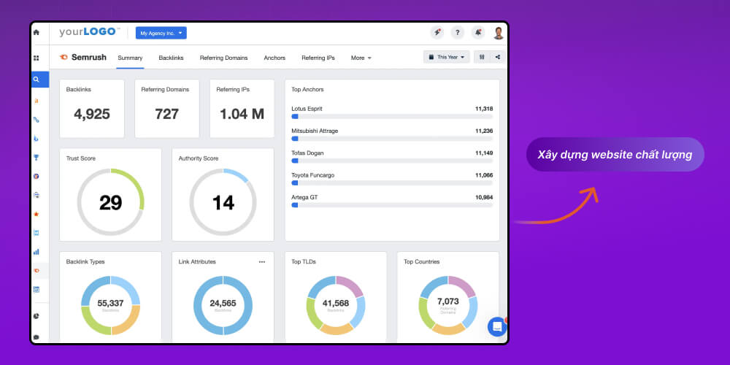Click the lightning bolt updates icon
The width and height of the screenshot is (730, 365).
(437, 33)
